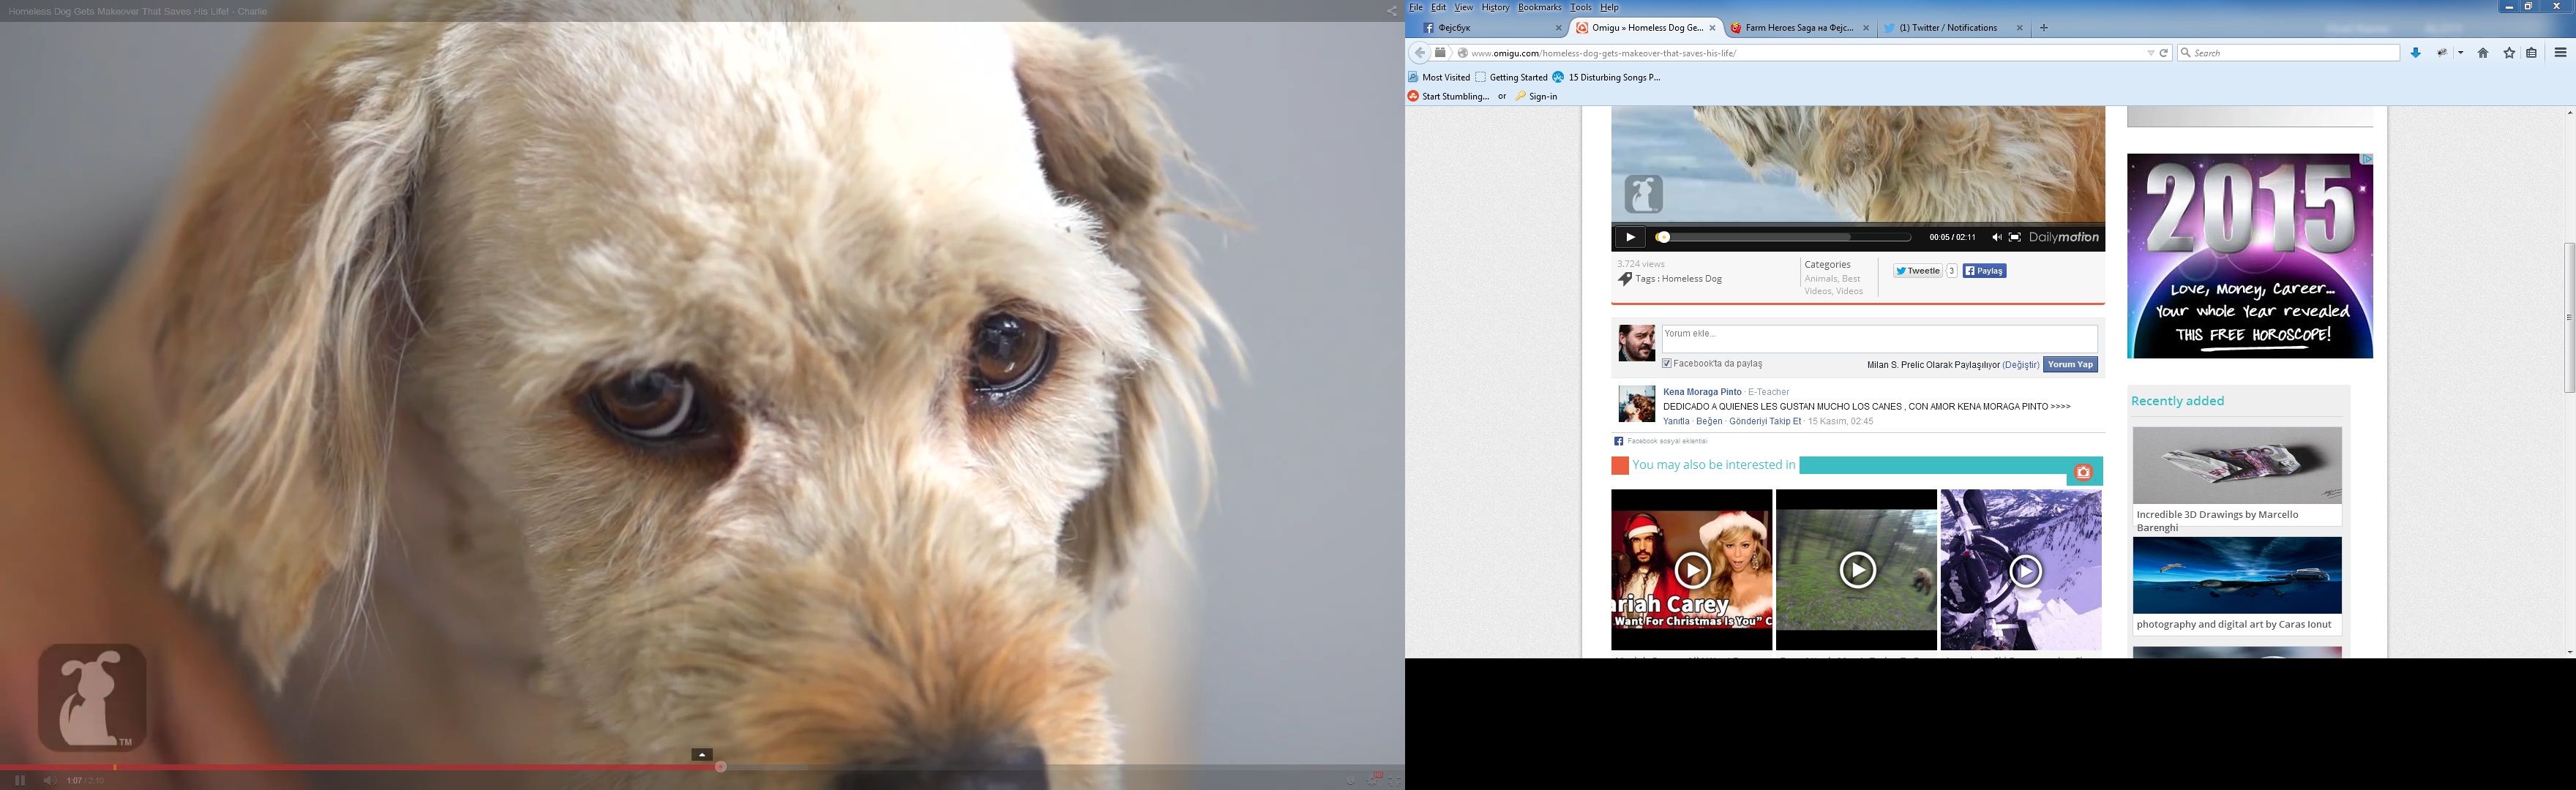Click the Firefox reload page icon
The image size is (2576, 790).
[2164, 53]
